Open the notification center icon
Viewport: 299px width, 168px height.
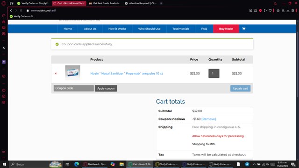click(x=293, y=164)
